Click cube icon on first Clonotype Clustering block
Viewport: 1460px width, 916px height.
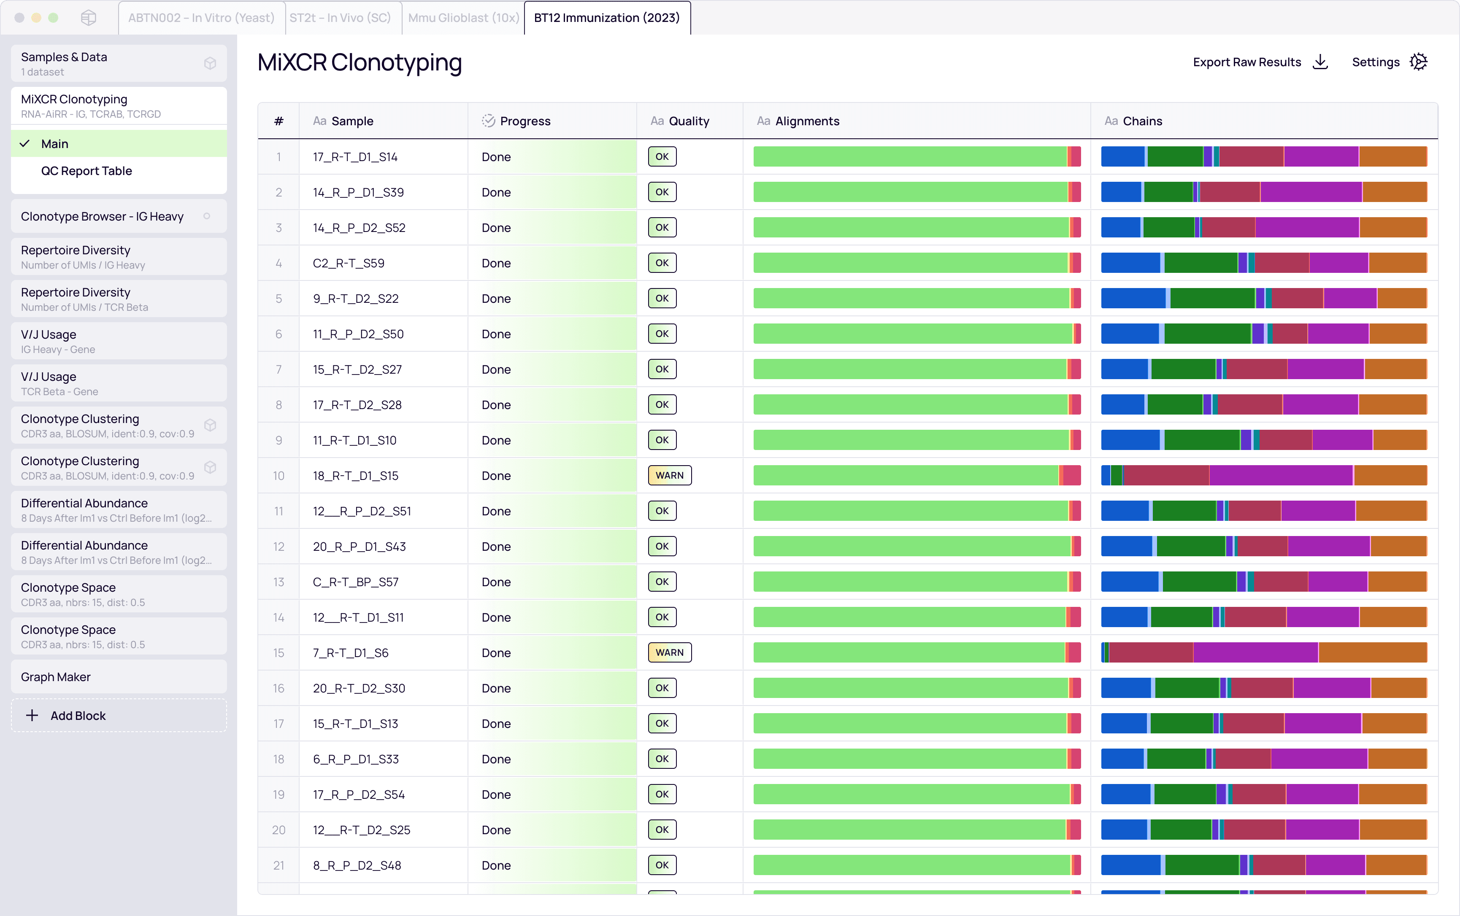210,425
